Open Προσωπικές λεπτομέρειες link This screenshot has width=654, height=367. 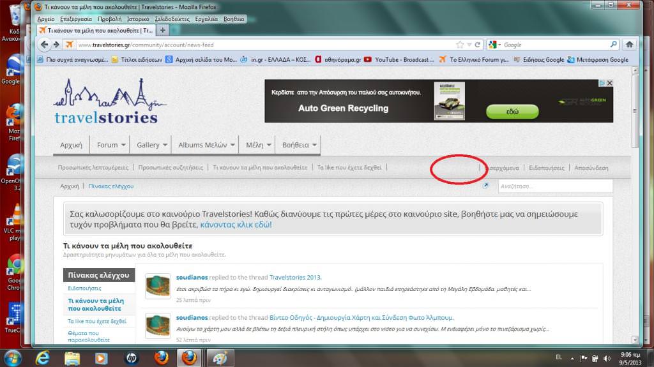pos(93,167)
